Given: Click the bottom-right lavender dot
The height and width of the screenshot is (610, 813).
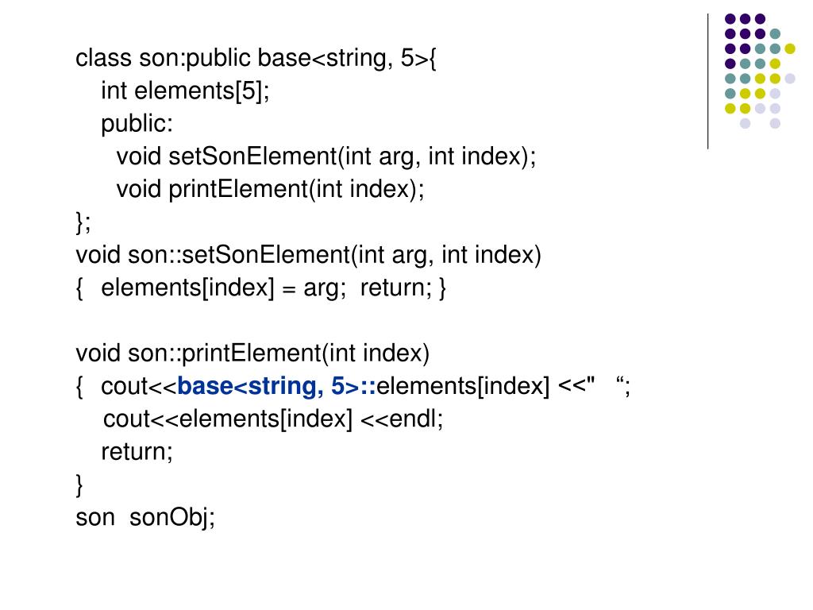Looking at the screenshot, I should coord(775,123).
